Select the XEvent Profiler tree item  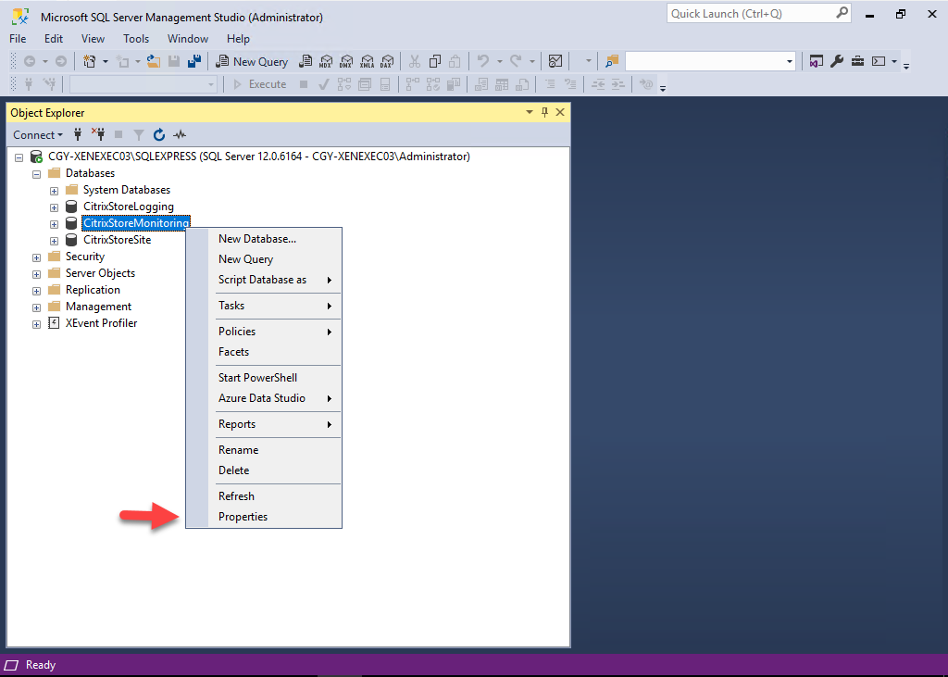pyautogui.click(x=101, y=323)
